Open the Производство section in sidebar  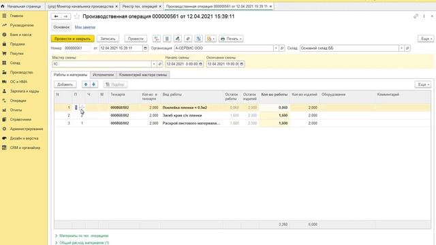[x=21, y=72]
